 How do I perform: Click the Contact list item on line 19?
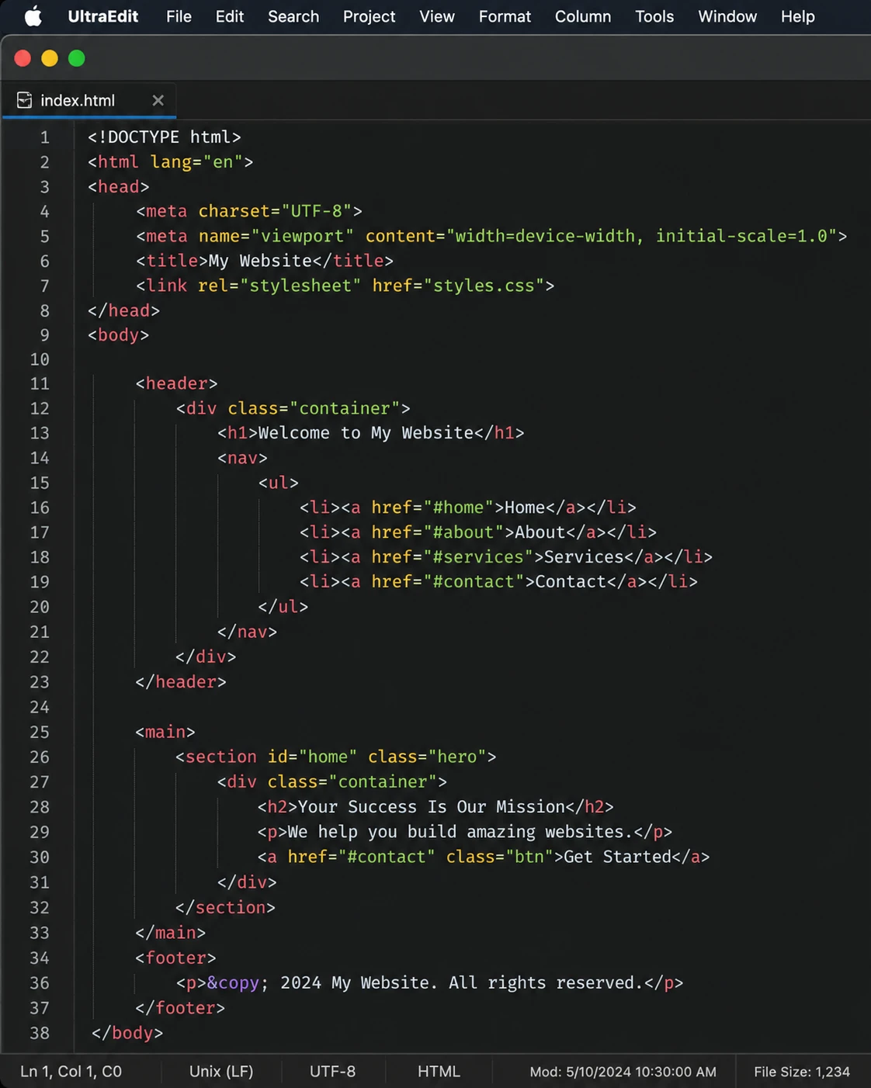tap(498, 582)
